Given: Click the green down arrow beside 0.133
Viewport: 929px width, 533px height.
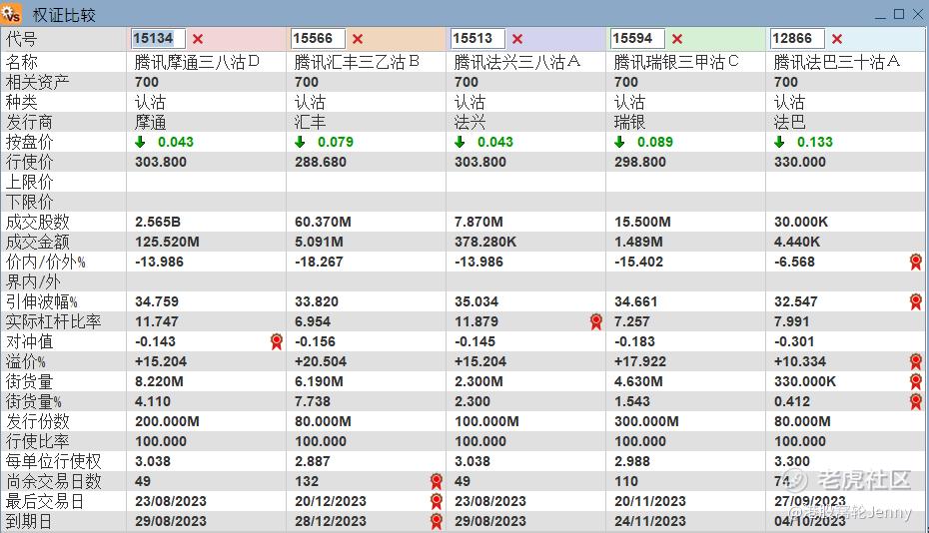Looking at the screenshot, I should click(x=779, y=142).
